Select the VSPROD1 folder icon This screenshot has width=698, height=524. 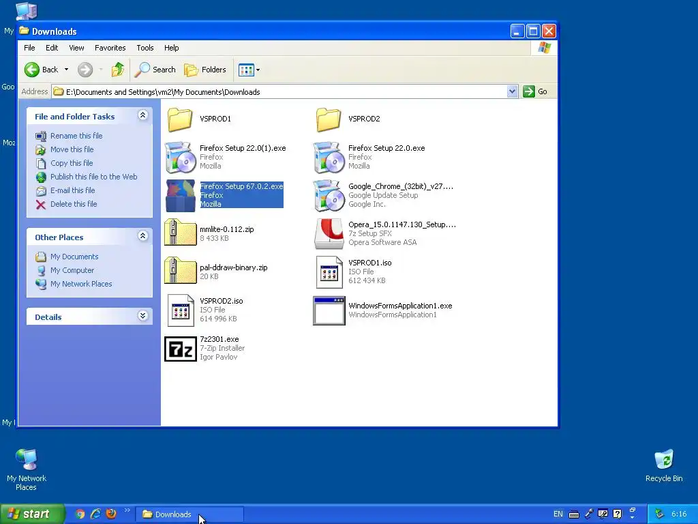[180, 119]
